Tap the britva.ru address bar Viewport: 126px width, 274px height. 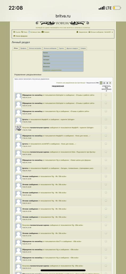(x=63, y=16)
